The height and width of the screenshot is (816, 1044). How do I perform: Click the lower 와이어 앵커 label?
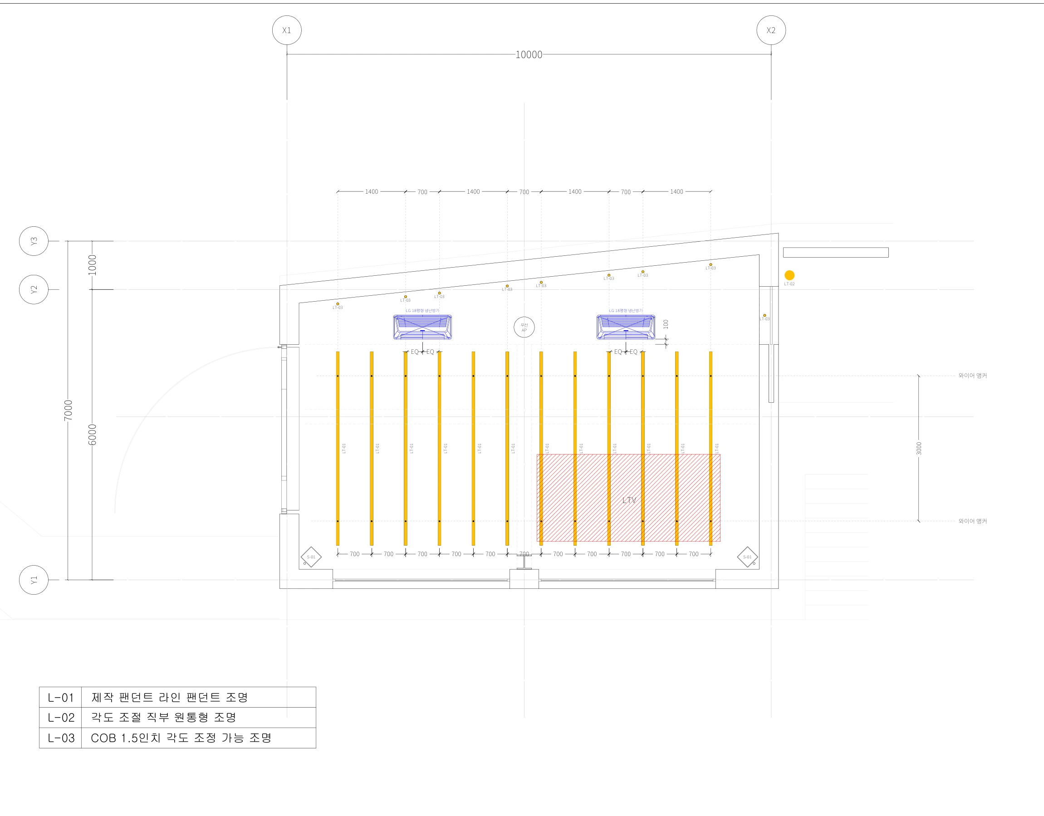pos(972,521)
